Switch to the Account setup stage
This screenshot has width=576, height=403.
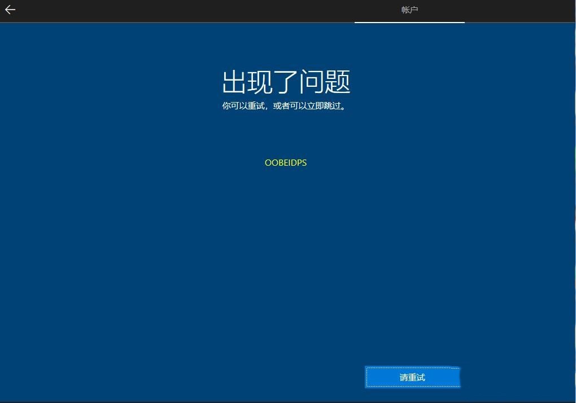(409, 9)
